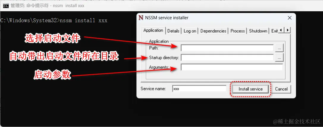This screenshot has width=323, height=127.
Task: Click the nssm install xxx command text
Action: point(84,20)
